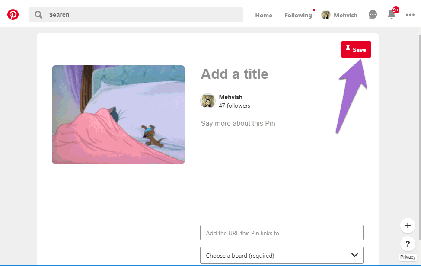This screenshot has height=266, width=421.
Task: Open the Privacy link
Action: point(408,257)
